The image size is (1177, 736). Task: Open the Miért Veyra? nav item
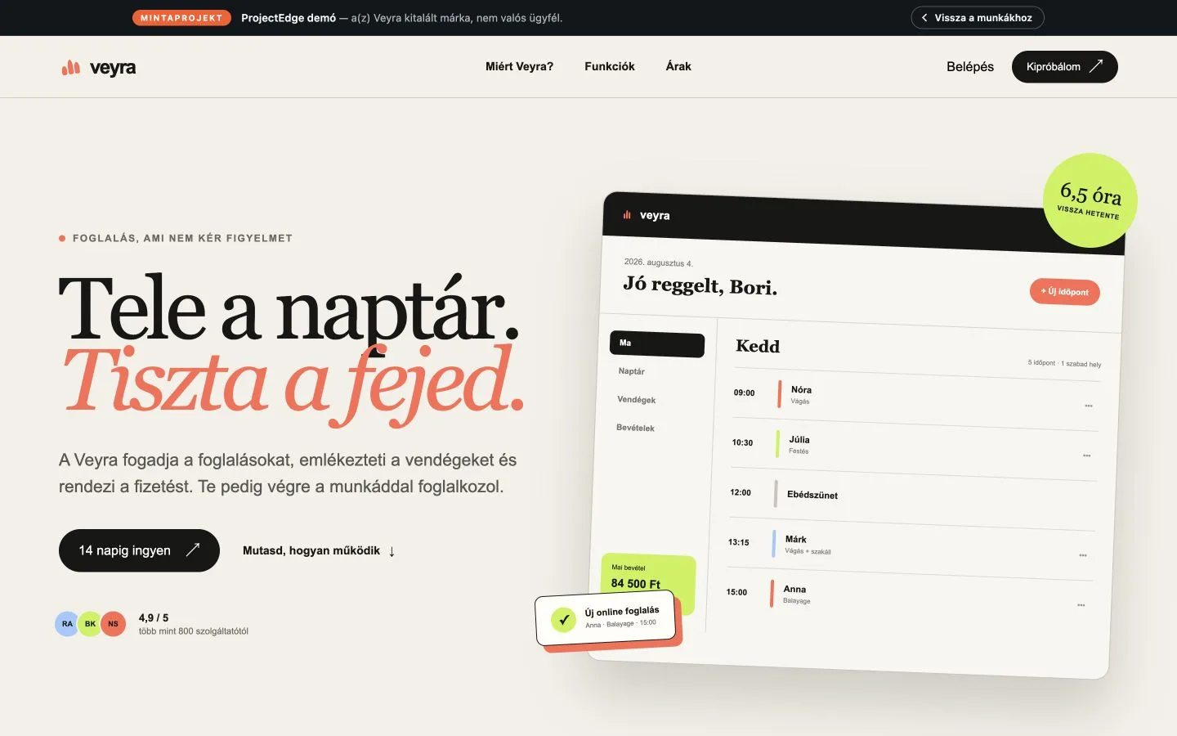(519, 67)
